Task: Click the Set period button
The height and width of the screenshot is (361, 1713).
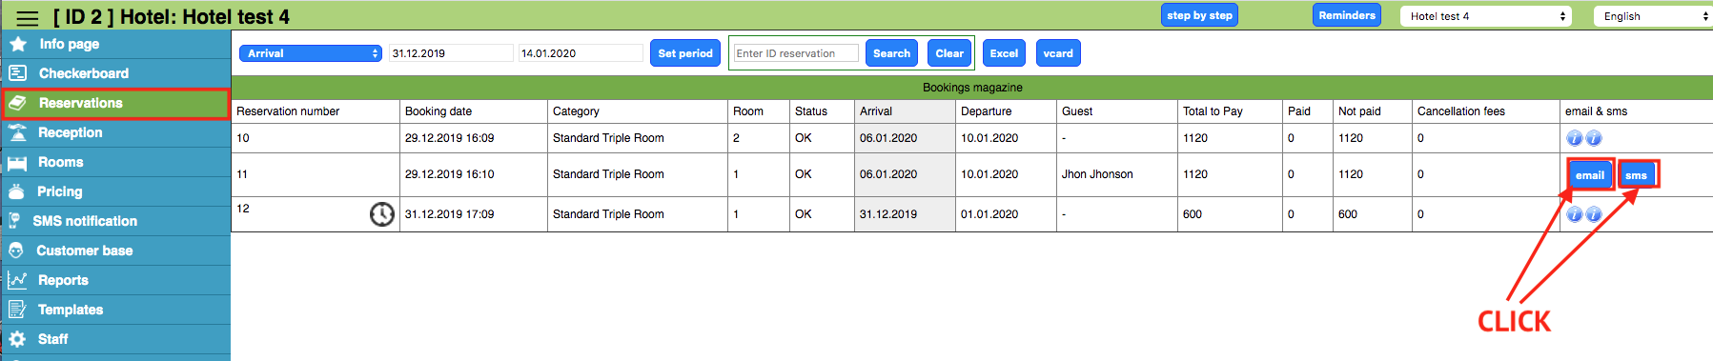Action: point(685,53)
